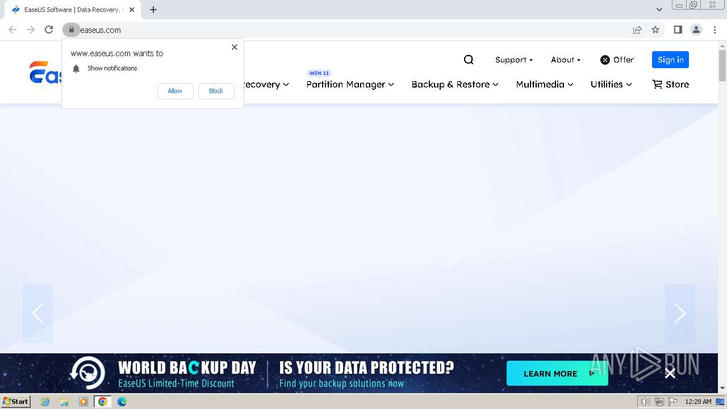Click the network tray icon
Viewport: 727px width, 409px height.
point(659,402)
